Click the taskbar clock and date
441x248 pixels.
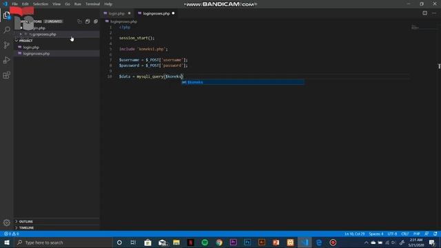pos(416,242)
